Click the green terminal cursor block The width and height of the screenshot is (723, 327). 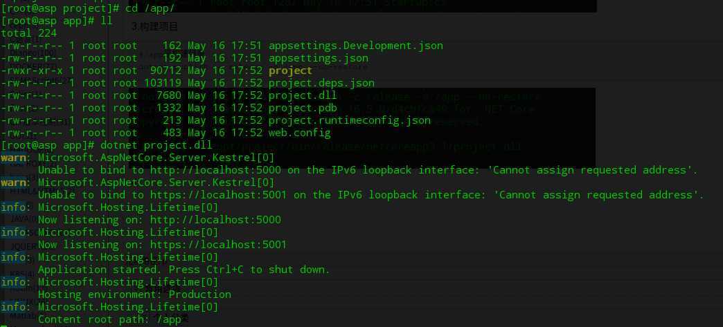tap(3, 326)
